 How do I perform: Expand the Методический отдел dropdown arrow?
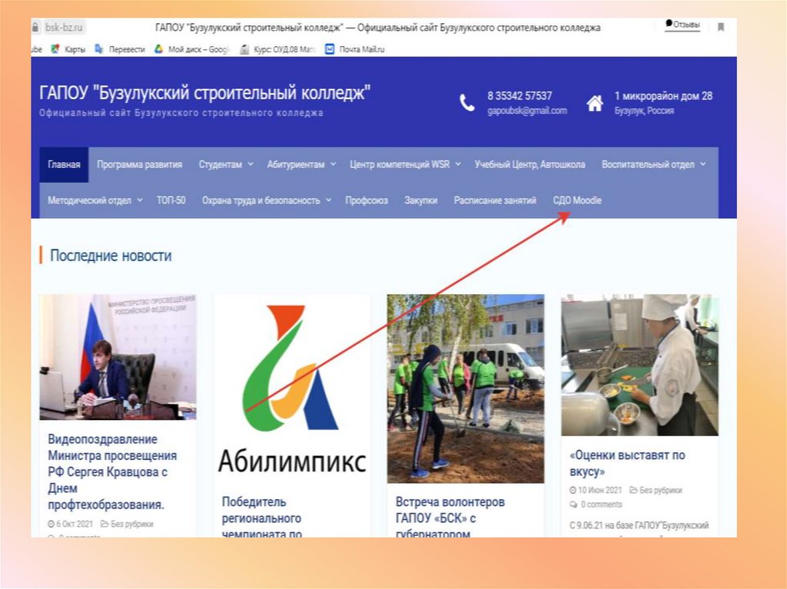[x=140, y=200]
